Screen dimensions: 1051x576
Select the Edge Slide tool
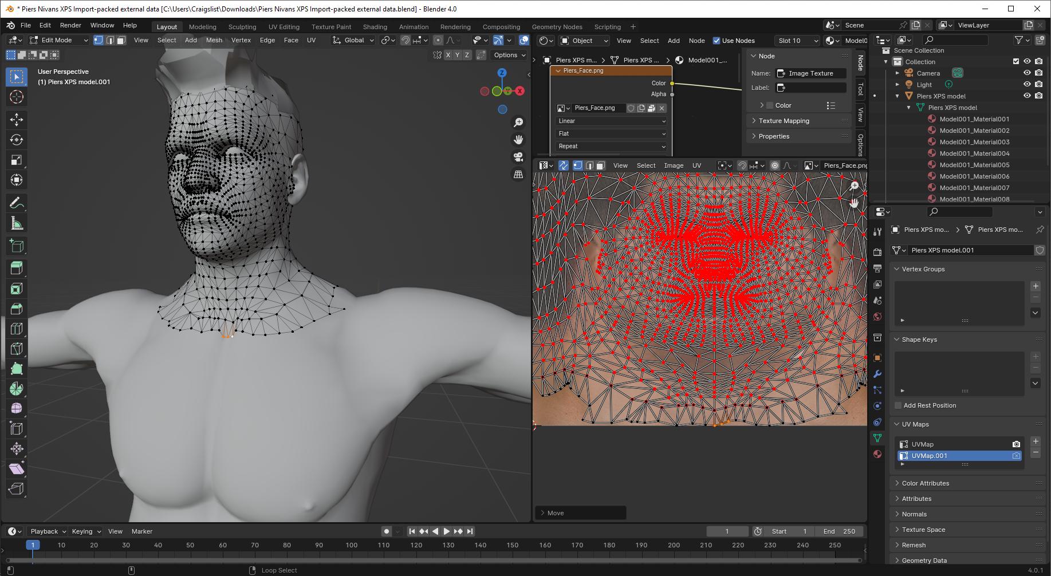(17, 428)
